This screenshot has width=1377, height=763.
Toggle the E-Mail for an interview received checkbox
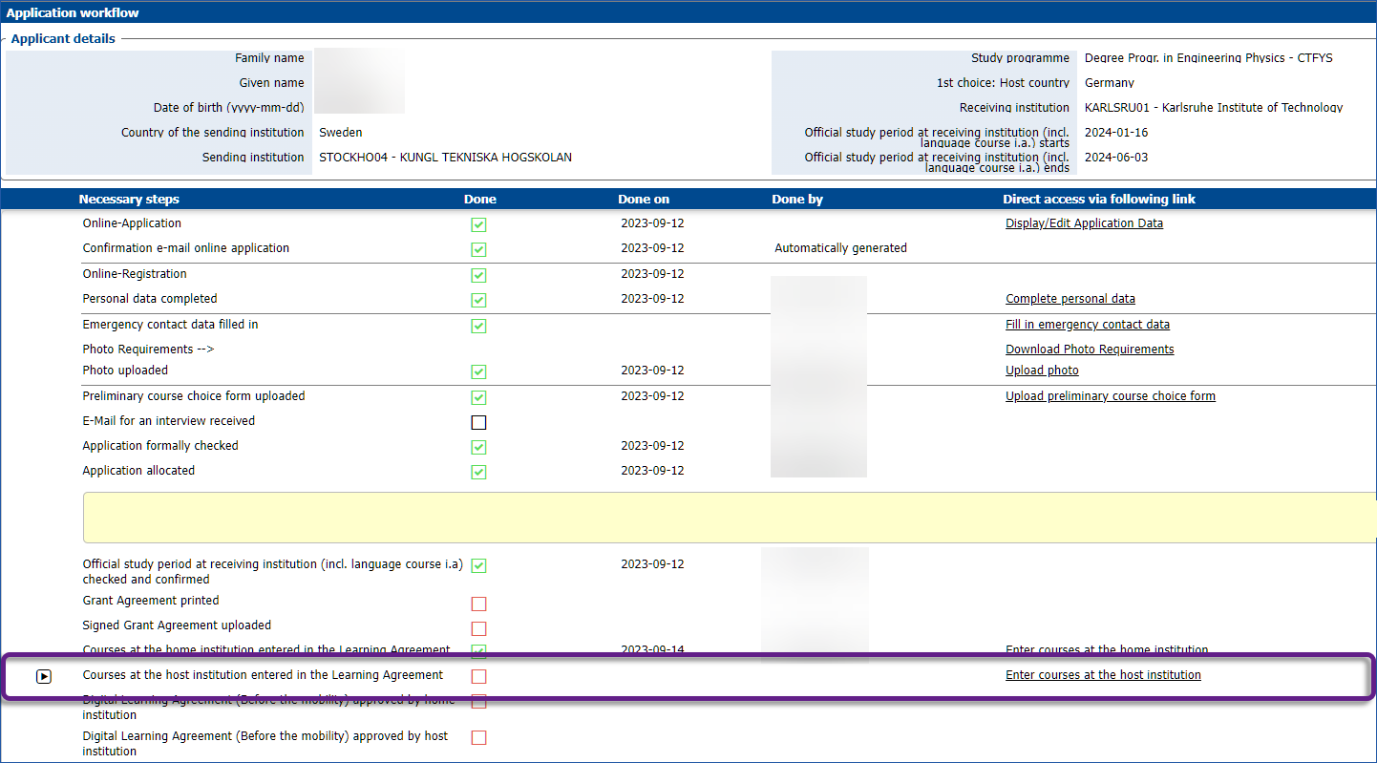coord(478,422)
